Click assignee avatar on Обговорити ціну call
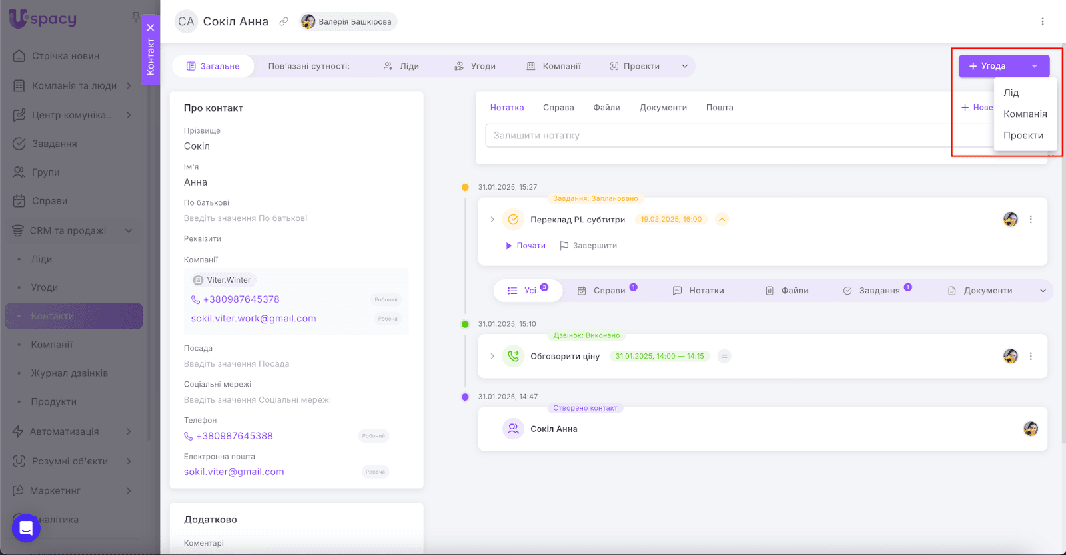The width and height of the screenshot is (1066, 555). coord(1011,357)
